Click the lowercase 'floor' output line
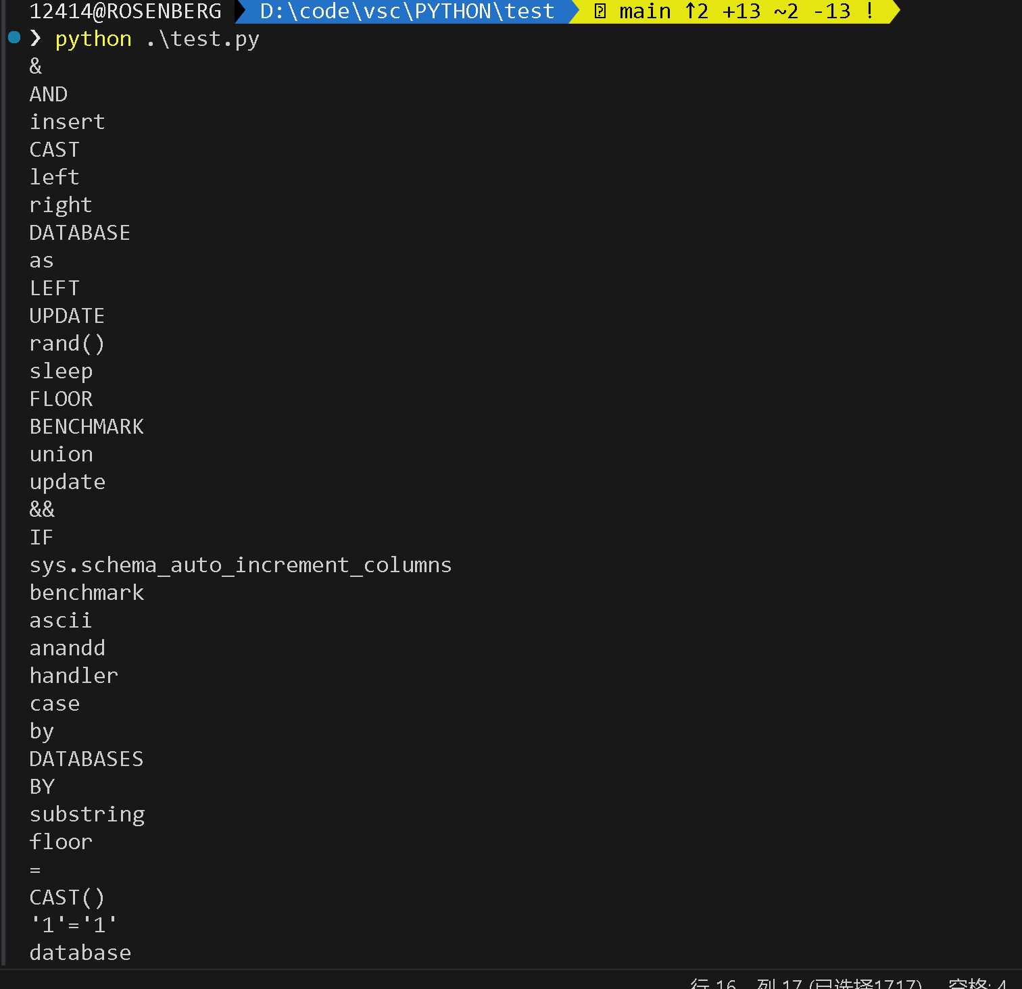 (62, 842)
